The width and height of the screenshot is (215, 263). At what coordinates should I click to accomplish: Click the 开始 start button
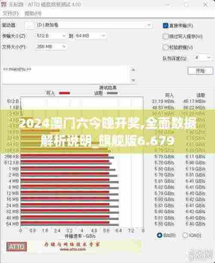click(200, 70)
